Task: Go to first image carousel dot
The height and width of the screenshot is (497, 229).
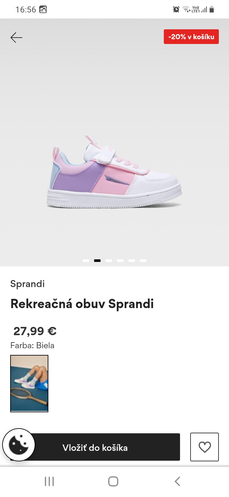Action: (x=86, y=261)
